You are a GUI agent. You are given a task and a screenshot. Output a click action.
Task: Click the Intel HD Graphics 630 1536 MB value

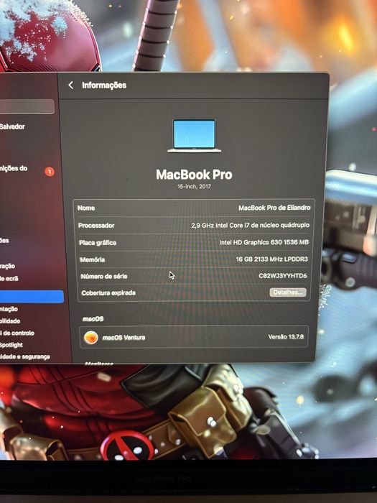[264, 242]
